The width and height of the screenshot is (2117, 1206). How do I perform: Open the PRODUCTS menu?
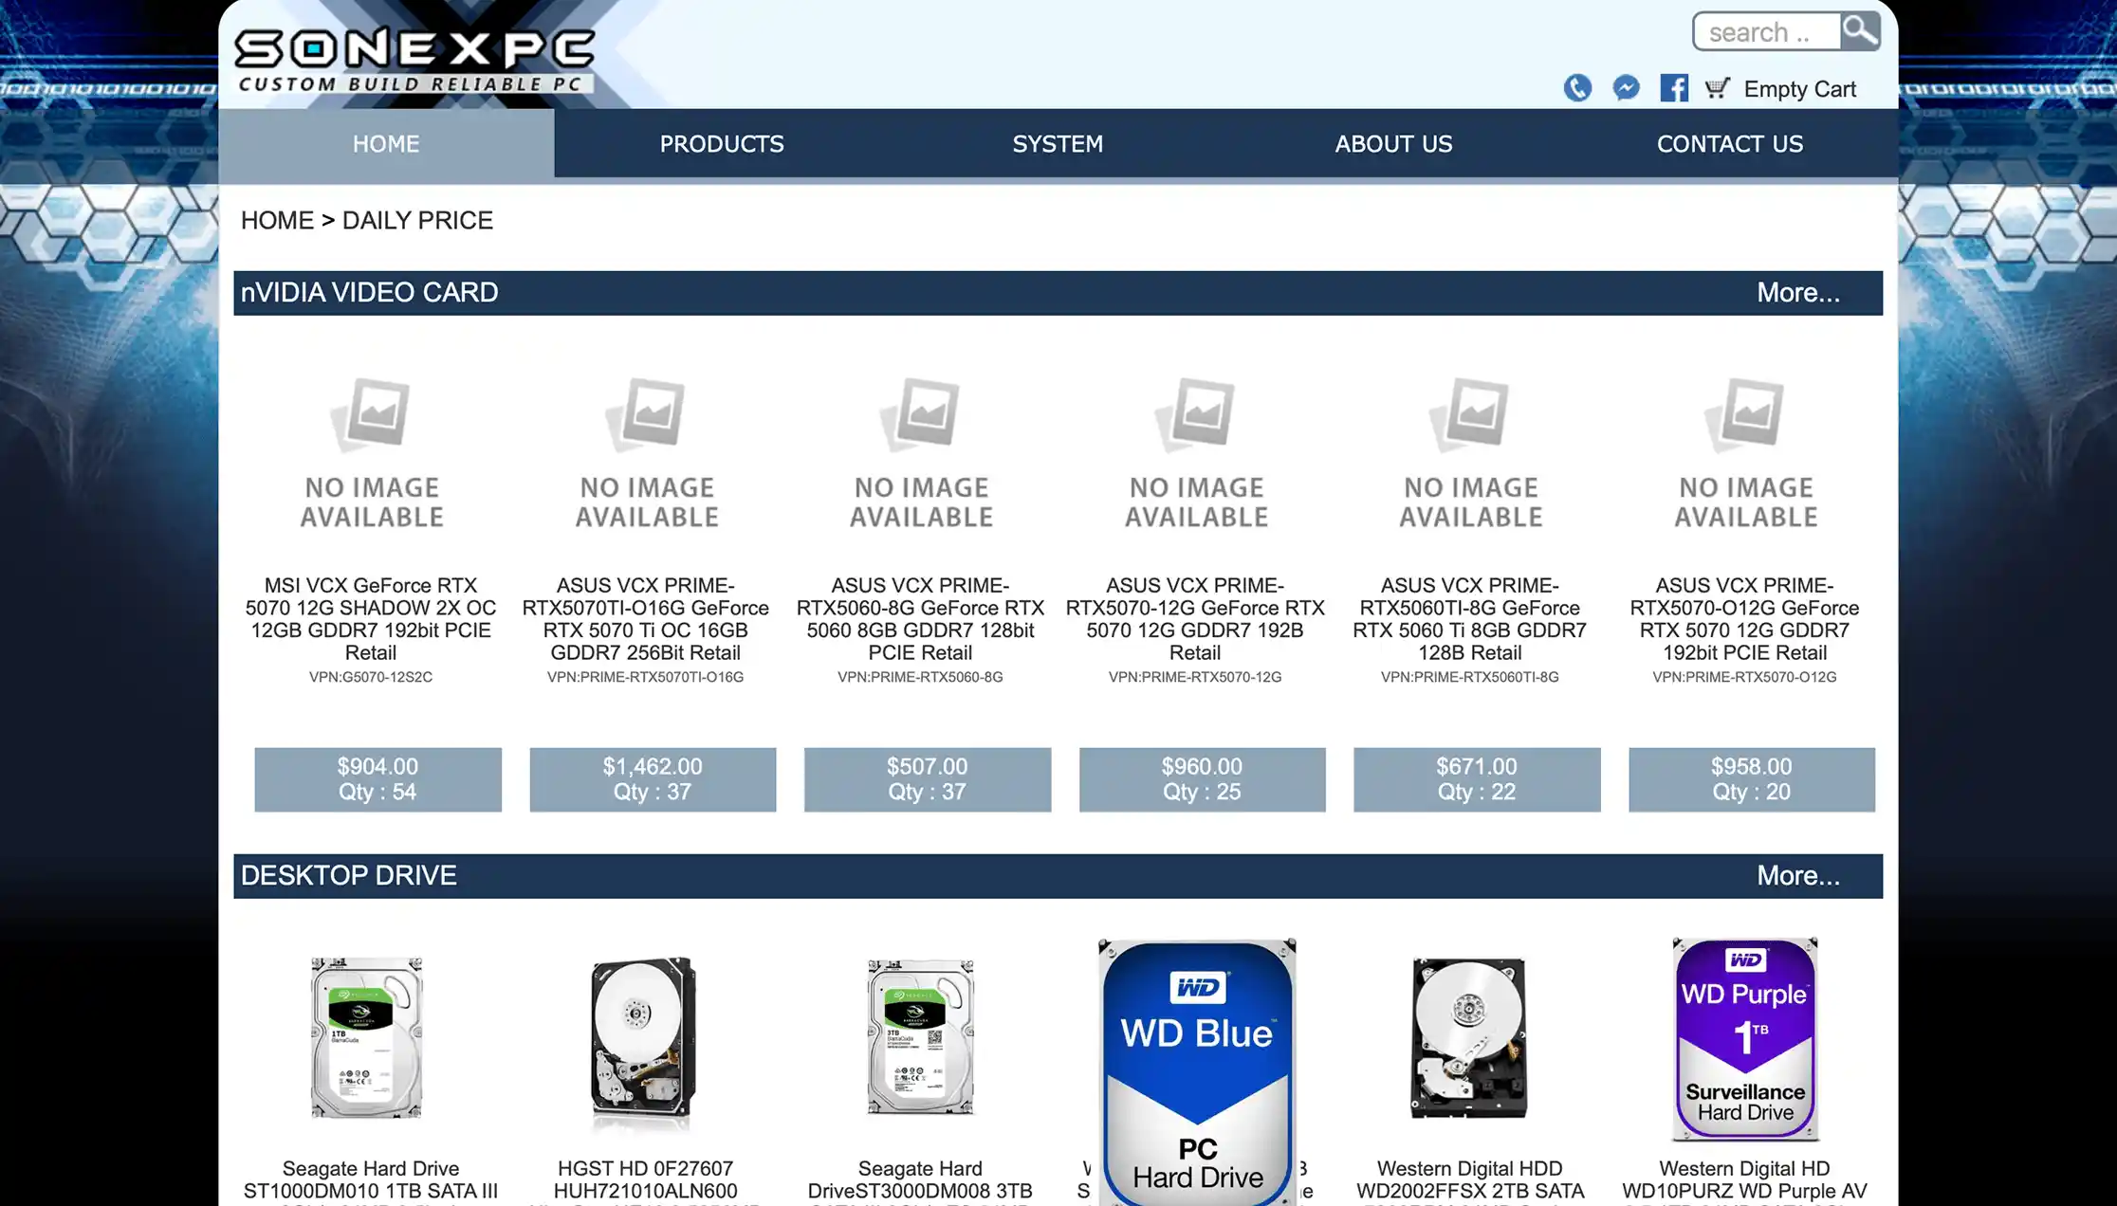pos(722,143)
